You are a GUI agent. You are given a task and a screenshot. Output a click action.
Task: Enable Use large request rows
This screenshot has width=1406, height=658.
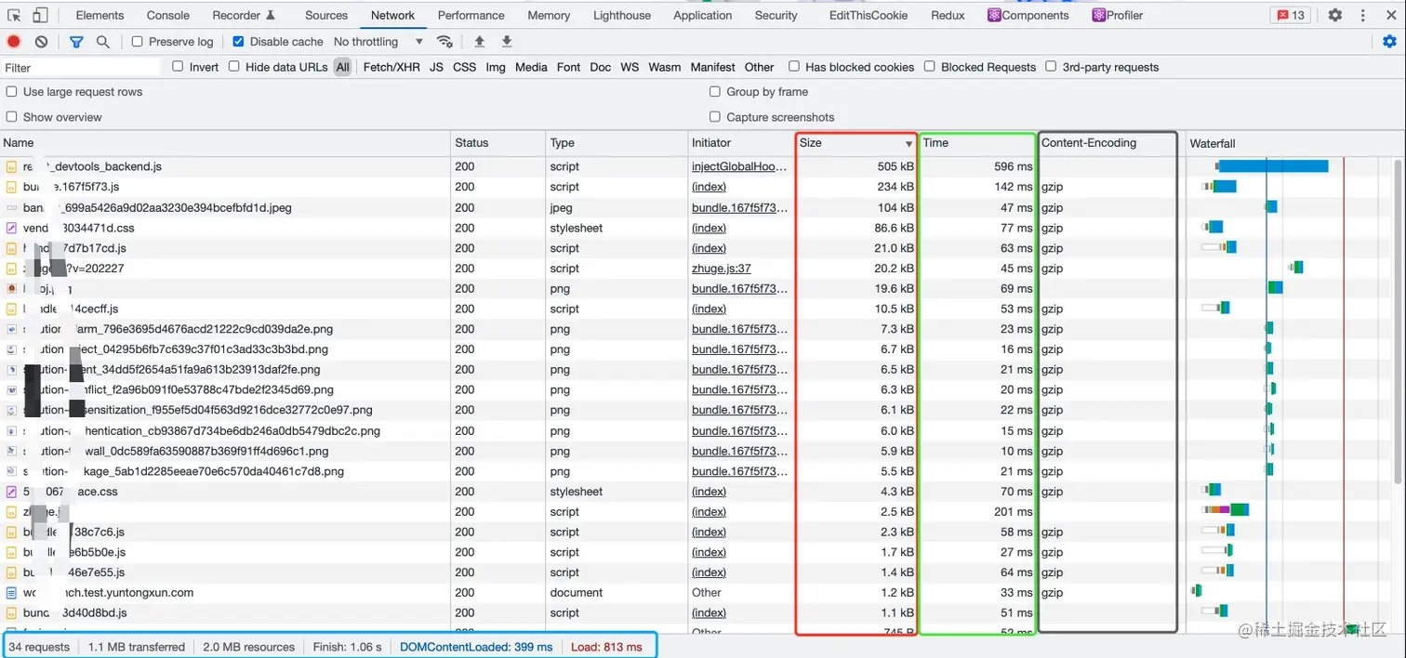[x=12, y=92]
